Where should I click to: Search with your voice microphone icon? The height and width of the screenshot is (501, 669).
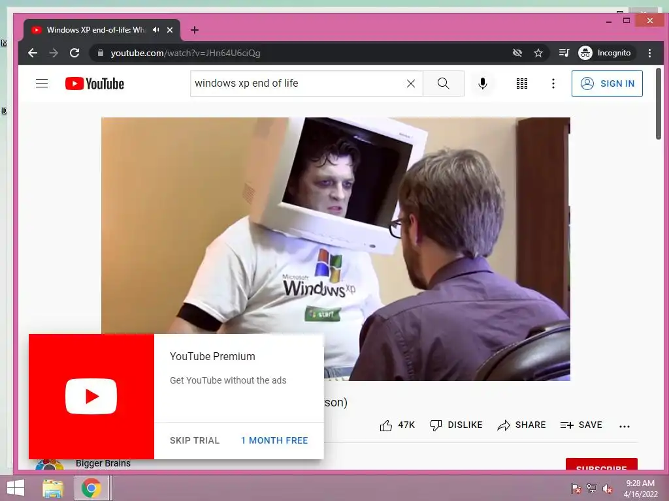483,83
